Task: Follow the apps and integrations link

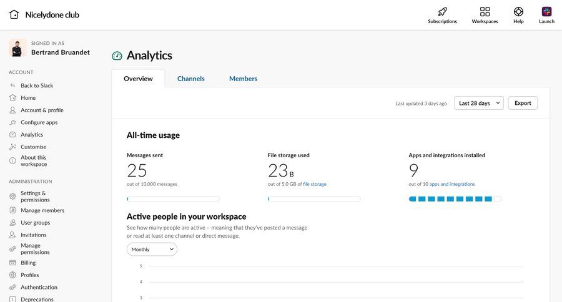Action: coord(452,184)
